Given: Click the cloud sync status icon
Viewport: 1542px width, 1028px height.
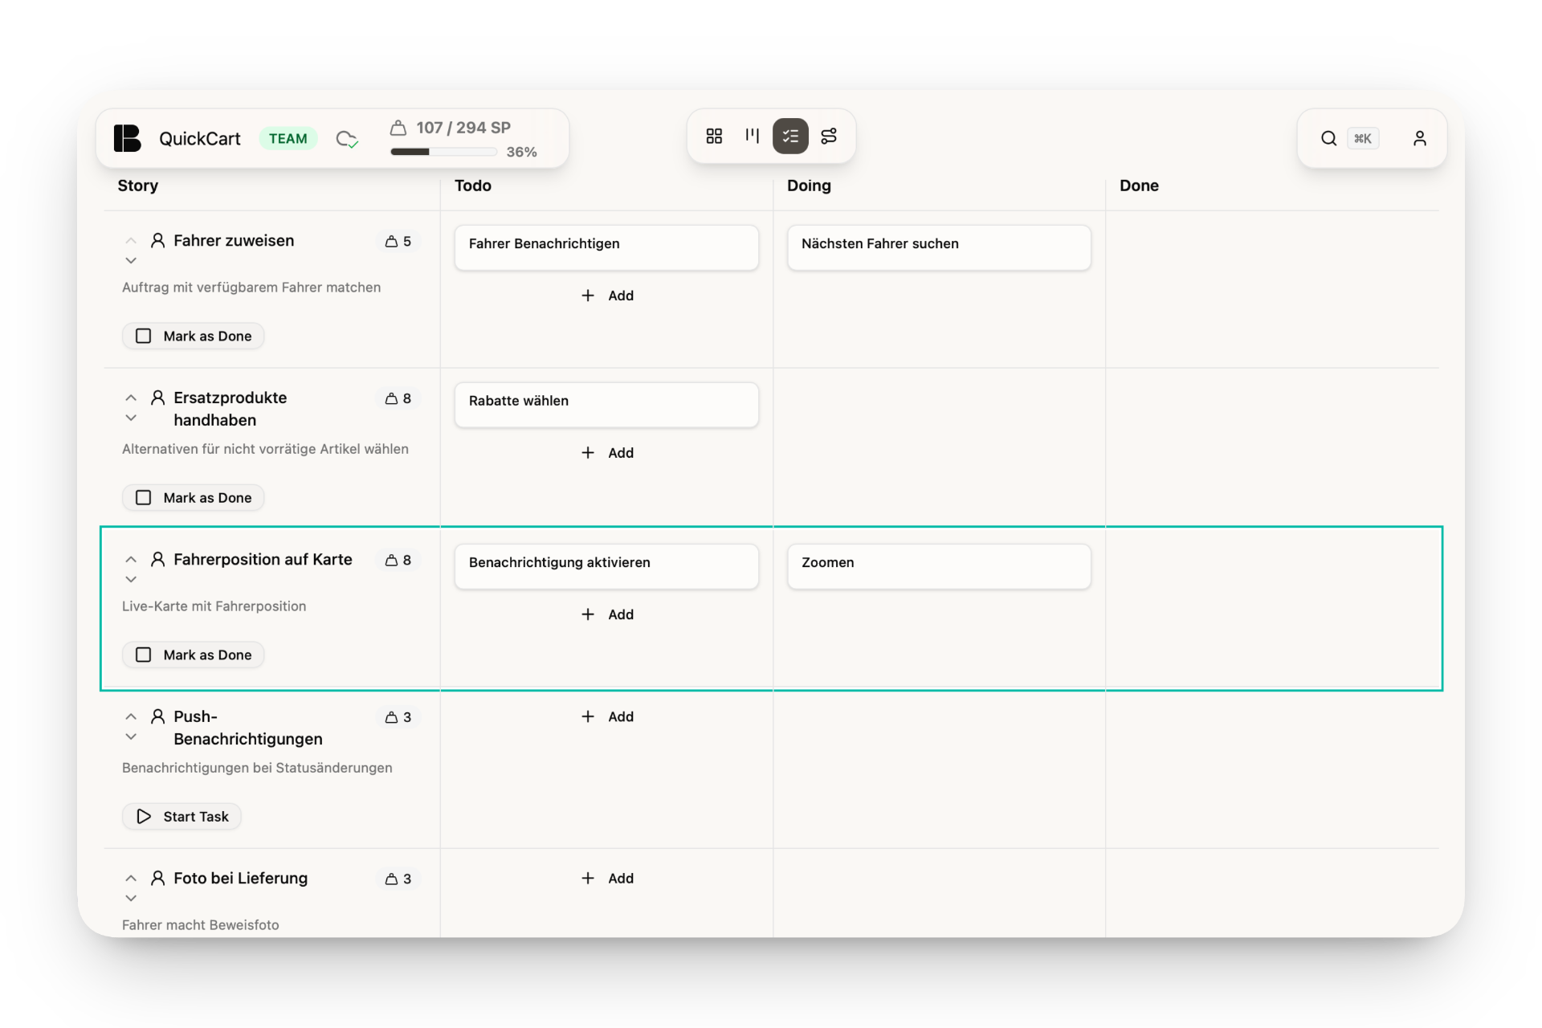Looking at the screenshot, I should point(346,138).
